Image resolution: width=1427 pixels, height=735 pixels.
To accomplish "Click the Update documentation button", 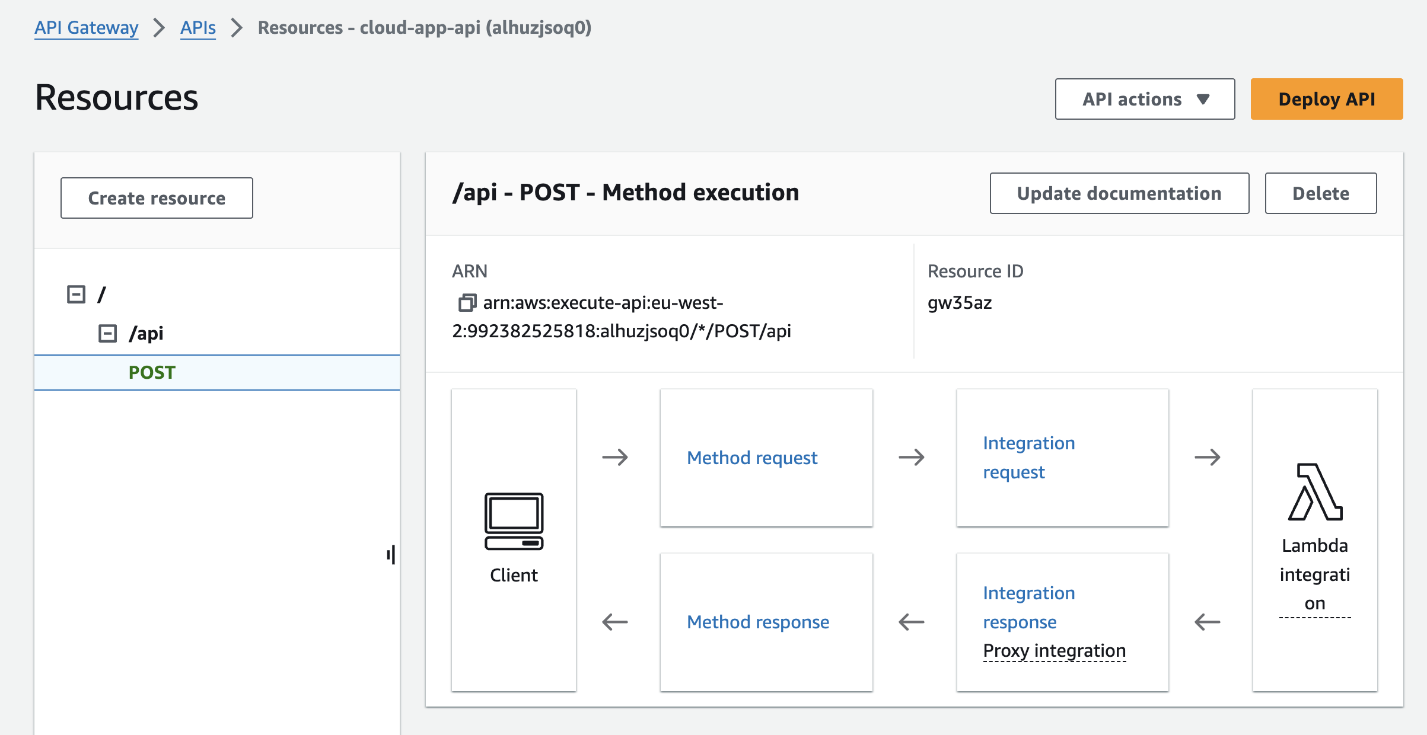I will pyautogui.click(x=1119, y=193).
